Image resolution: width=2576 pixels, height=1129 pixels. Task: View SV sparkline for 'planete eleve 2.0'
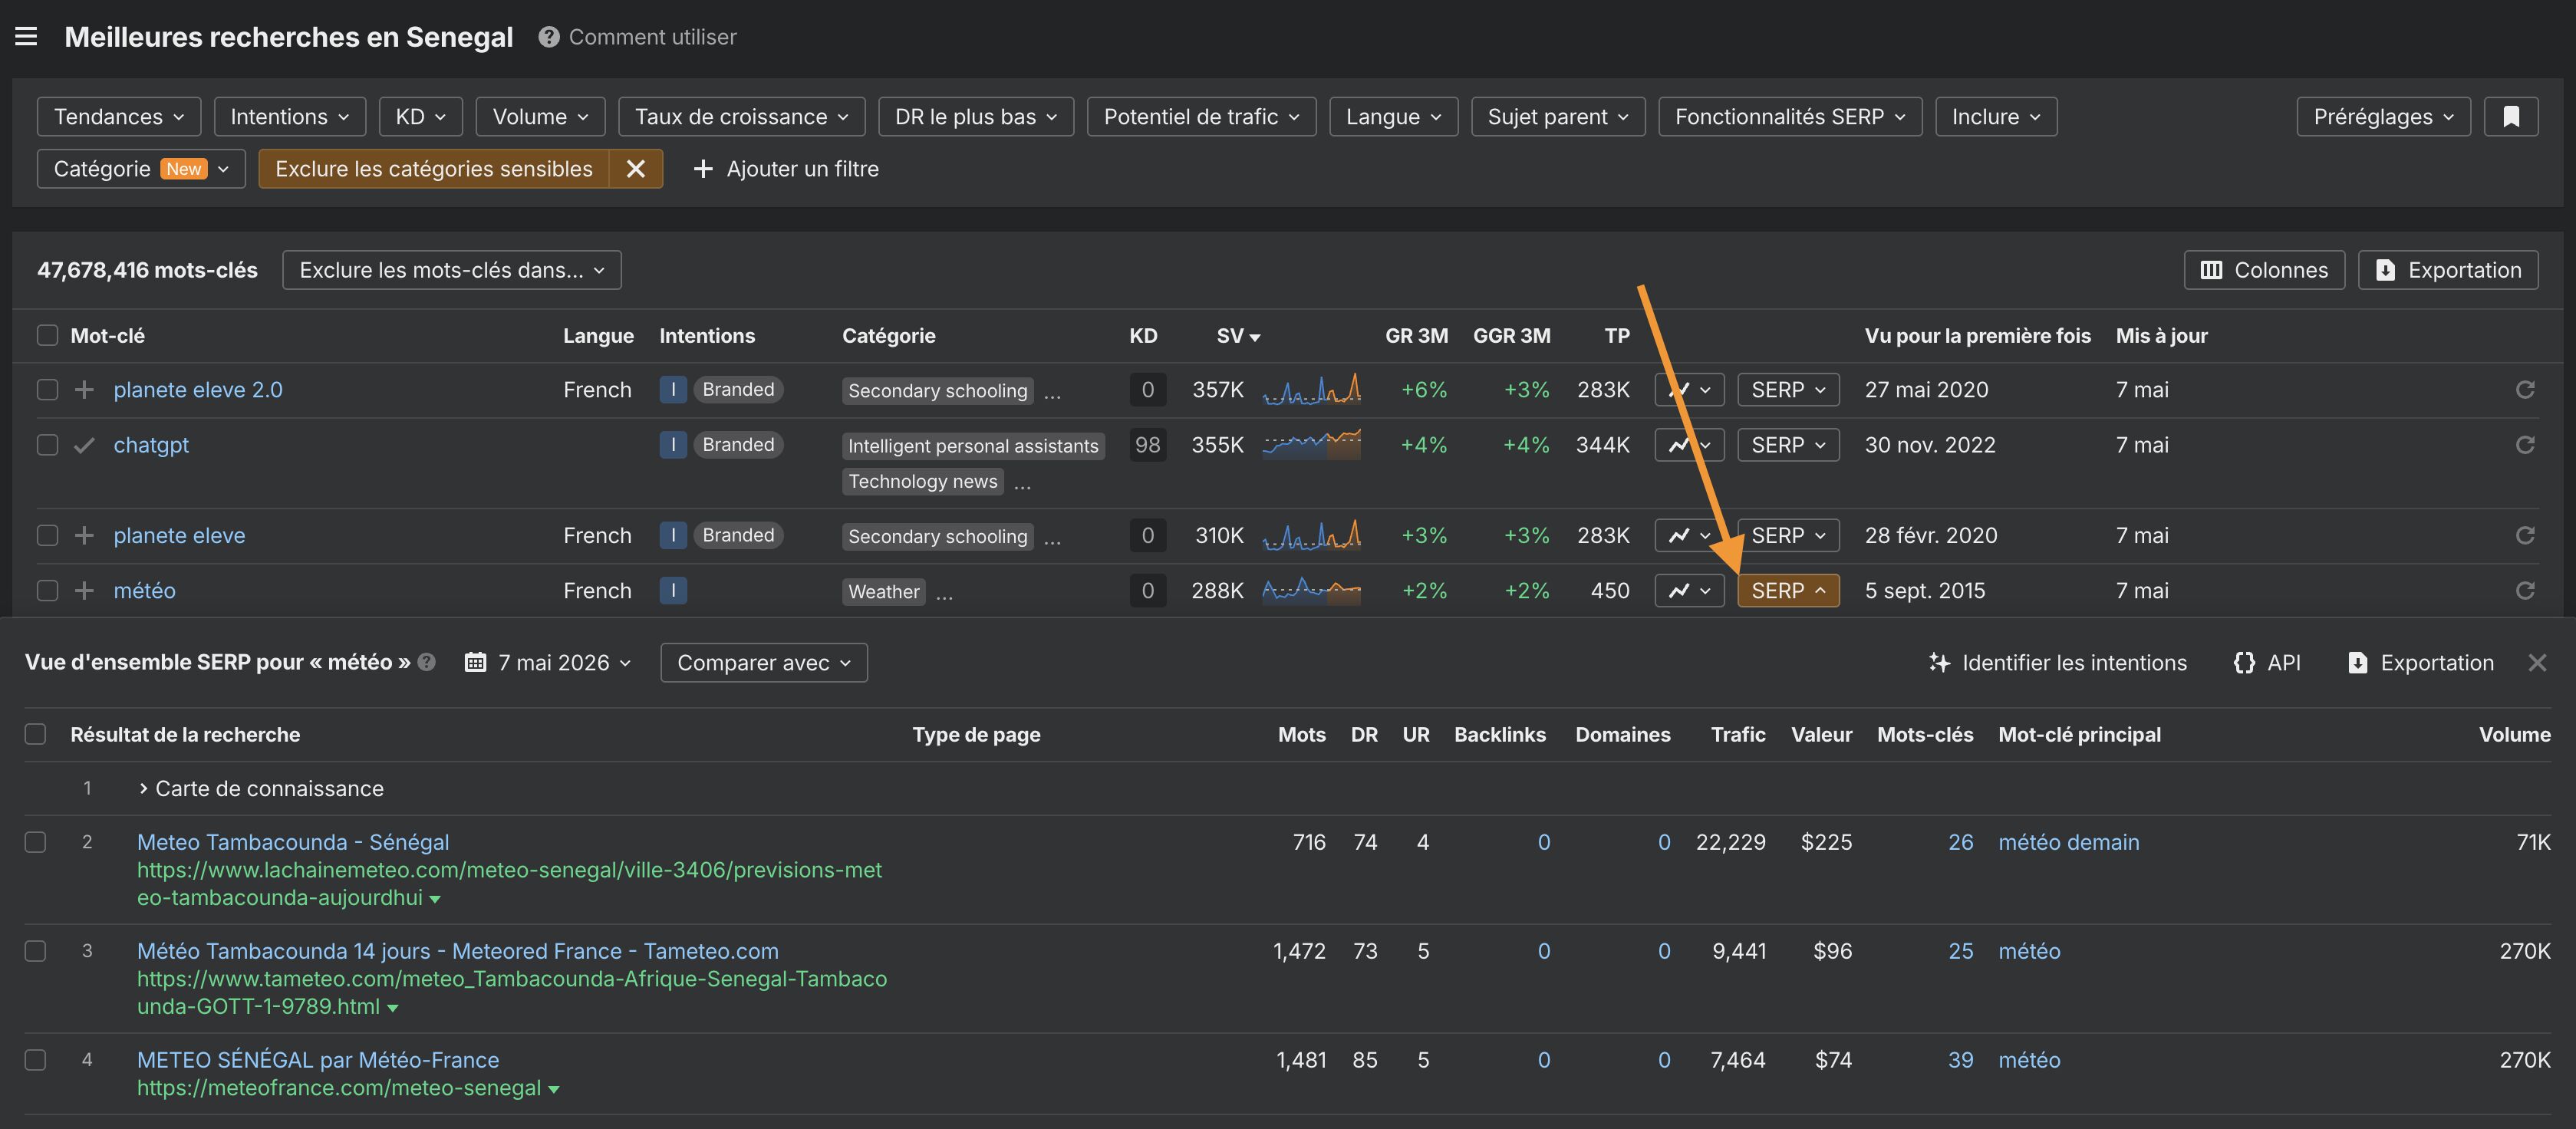[1311, 390]
